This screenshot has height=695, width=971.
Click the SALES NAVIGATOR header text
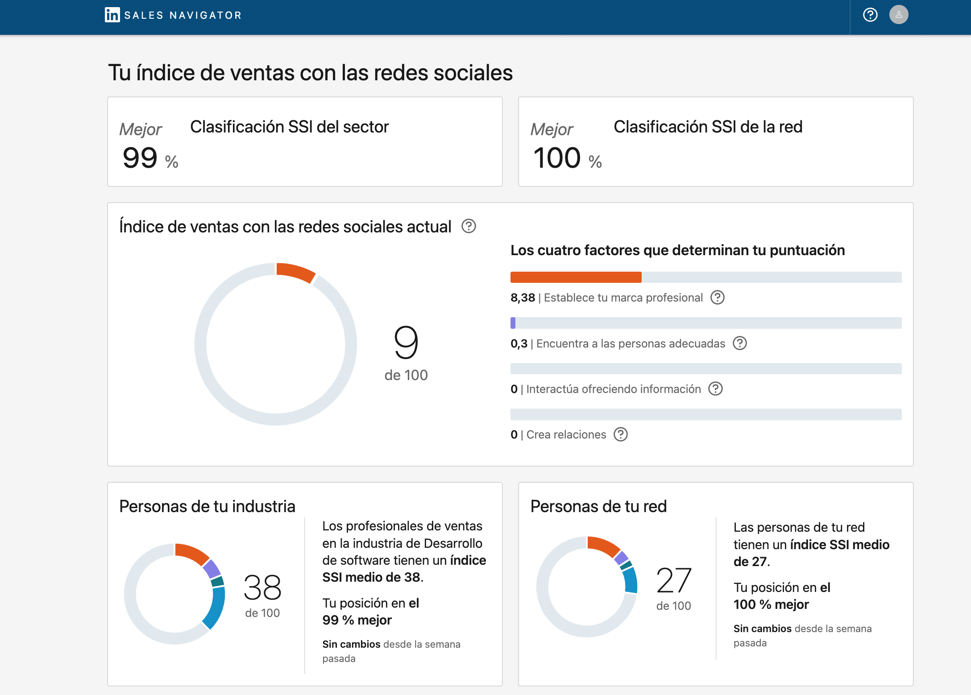(183, 15)
